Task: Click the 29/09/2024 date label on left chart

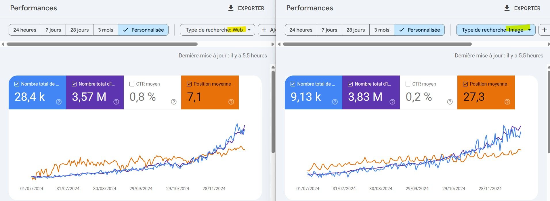Action: click(x=141, y=189)
